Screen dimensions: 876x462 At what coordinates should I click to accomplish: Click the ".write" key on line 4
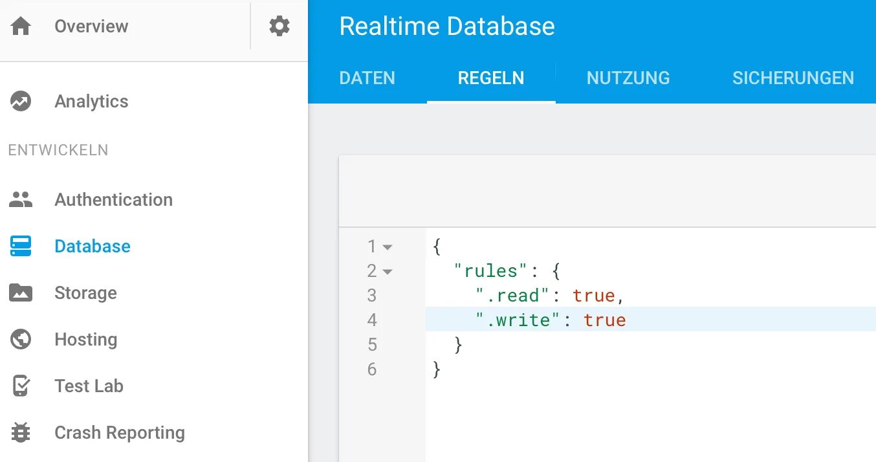519,320
